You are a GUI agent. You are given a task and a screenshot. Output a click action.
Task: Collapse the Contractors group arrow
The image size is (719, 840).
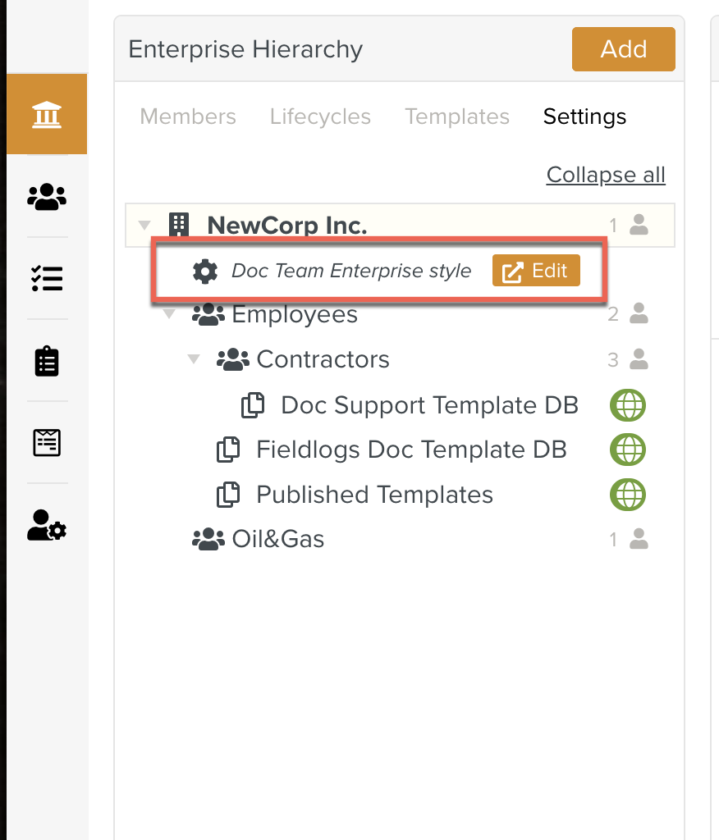(195, 359)
